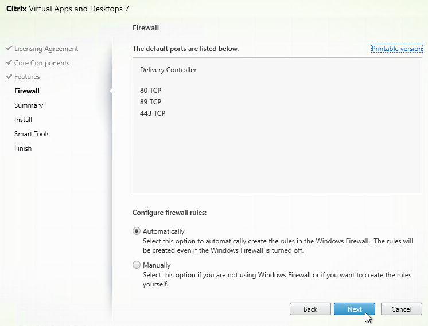Select the Manually firewall rules option

coord(137,265)
